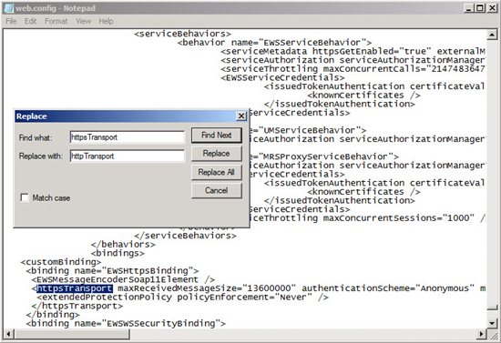This screenshot has width=501, height=343.
Task: Click the <customBinding> line
Action: [x=61, y=262]
